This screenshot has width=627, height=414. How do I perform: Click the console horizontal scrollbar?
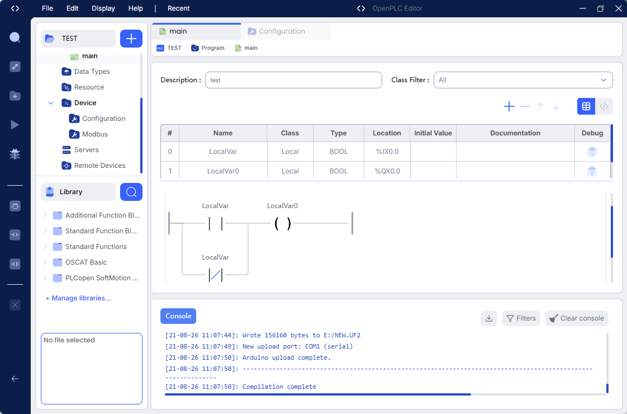pos(318,394)
